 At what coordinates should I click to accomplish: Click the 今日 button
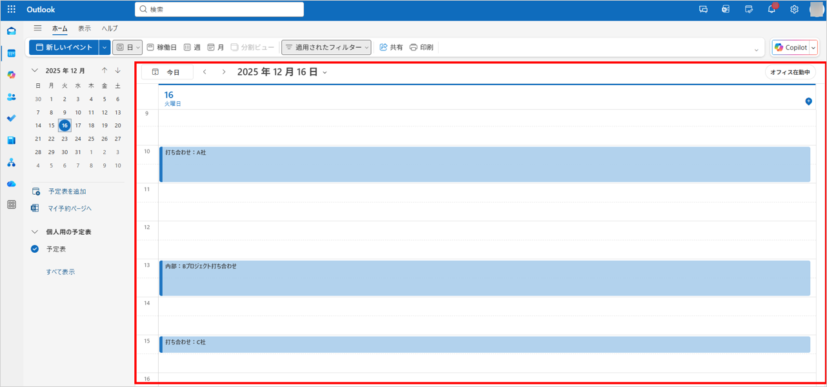167,72
